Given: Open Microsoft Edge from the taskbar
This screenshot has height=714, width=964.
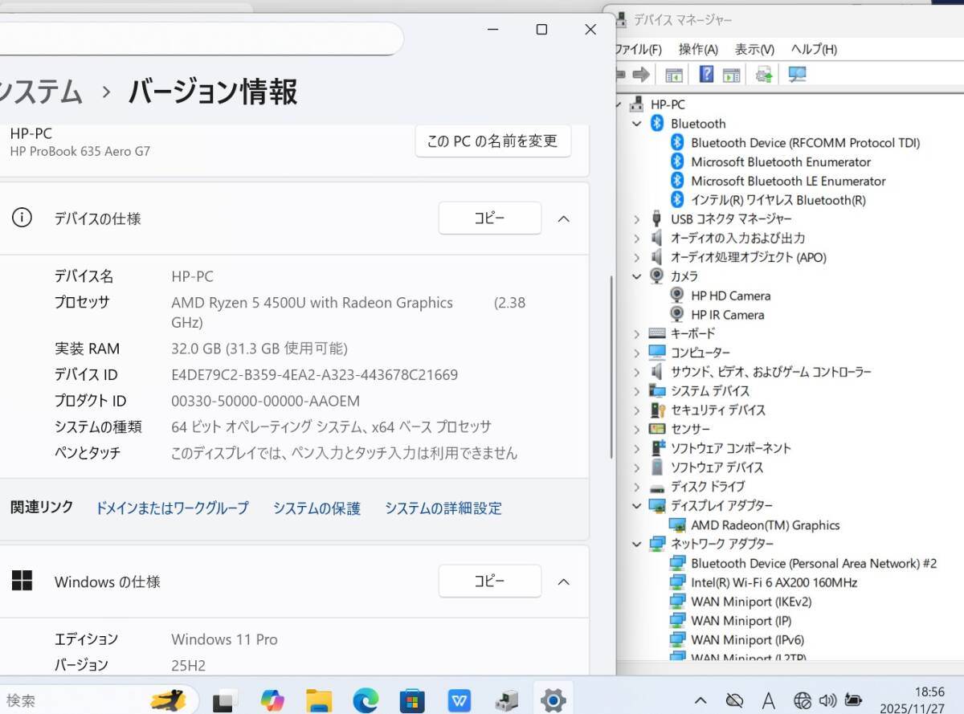Looking at the screenshot, I should (x=366, y=700).
